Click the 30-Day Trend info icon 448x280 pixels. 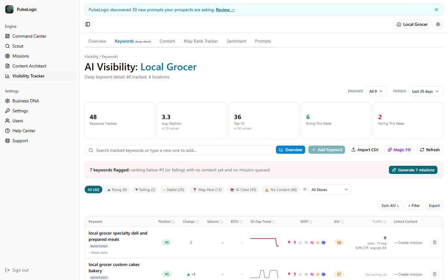click(x=274, y=222)
